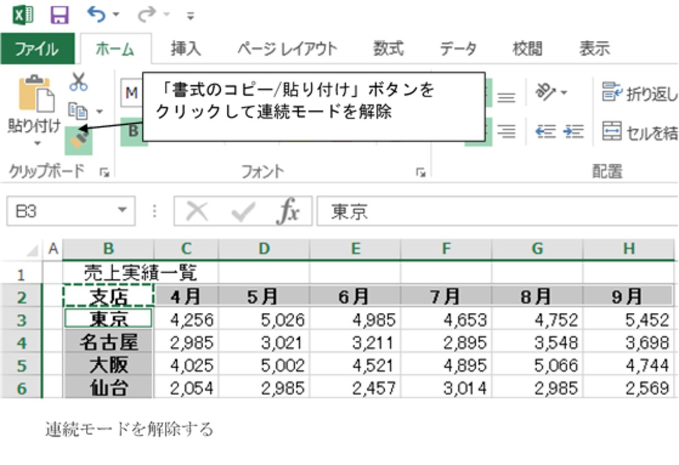Switch to the ホーム tab
The height and width of the screenshot is (465, 679).
pyautogui.click(x=115, y=49)
